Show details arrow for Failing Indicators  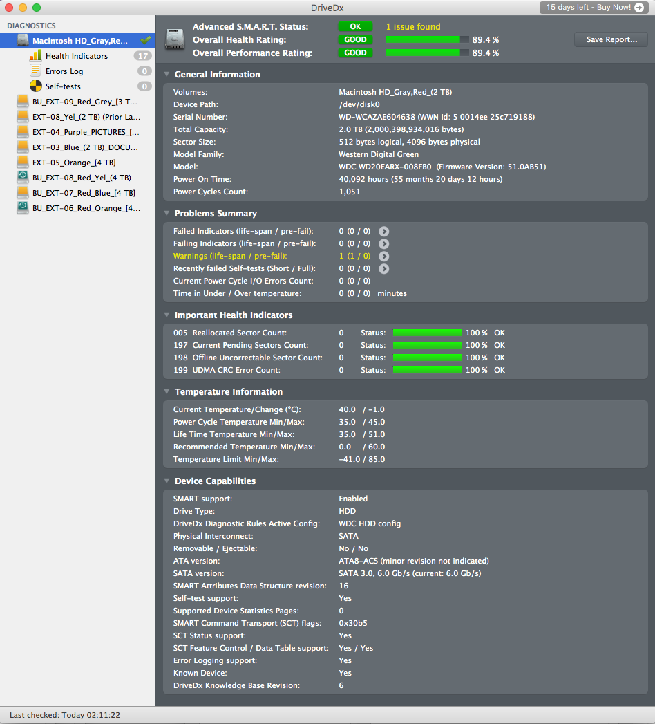(383, 244)
